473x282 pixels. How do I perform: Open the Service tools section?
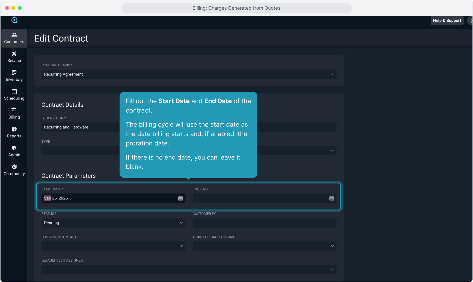pos(14,57)
